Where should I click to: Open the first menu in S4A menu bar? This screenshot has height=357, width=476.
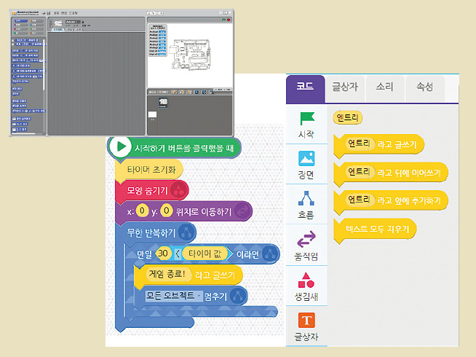(56, 13)
